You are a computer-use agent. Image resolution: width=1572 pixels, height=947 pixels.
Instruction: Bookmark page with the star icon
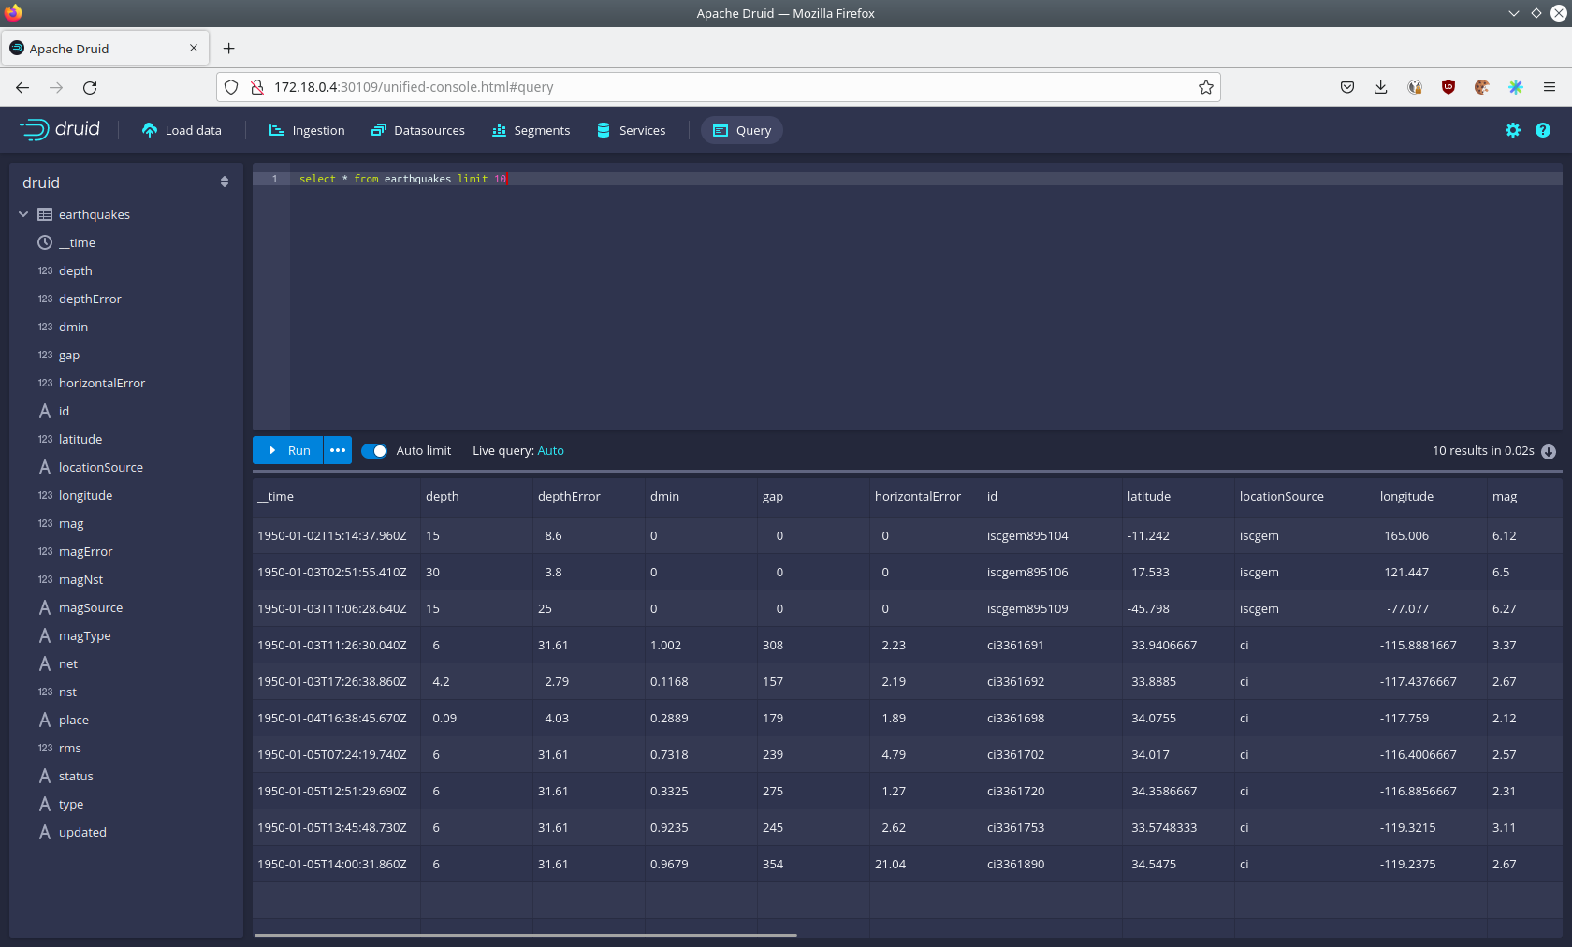click(x=1205, y=87)
